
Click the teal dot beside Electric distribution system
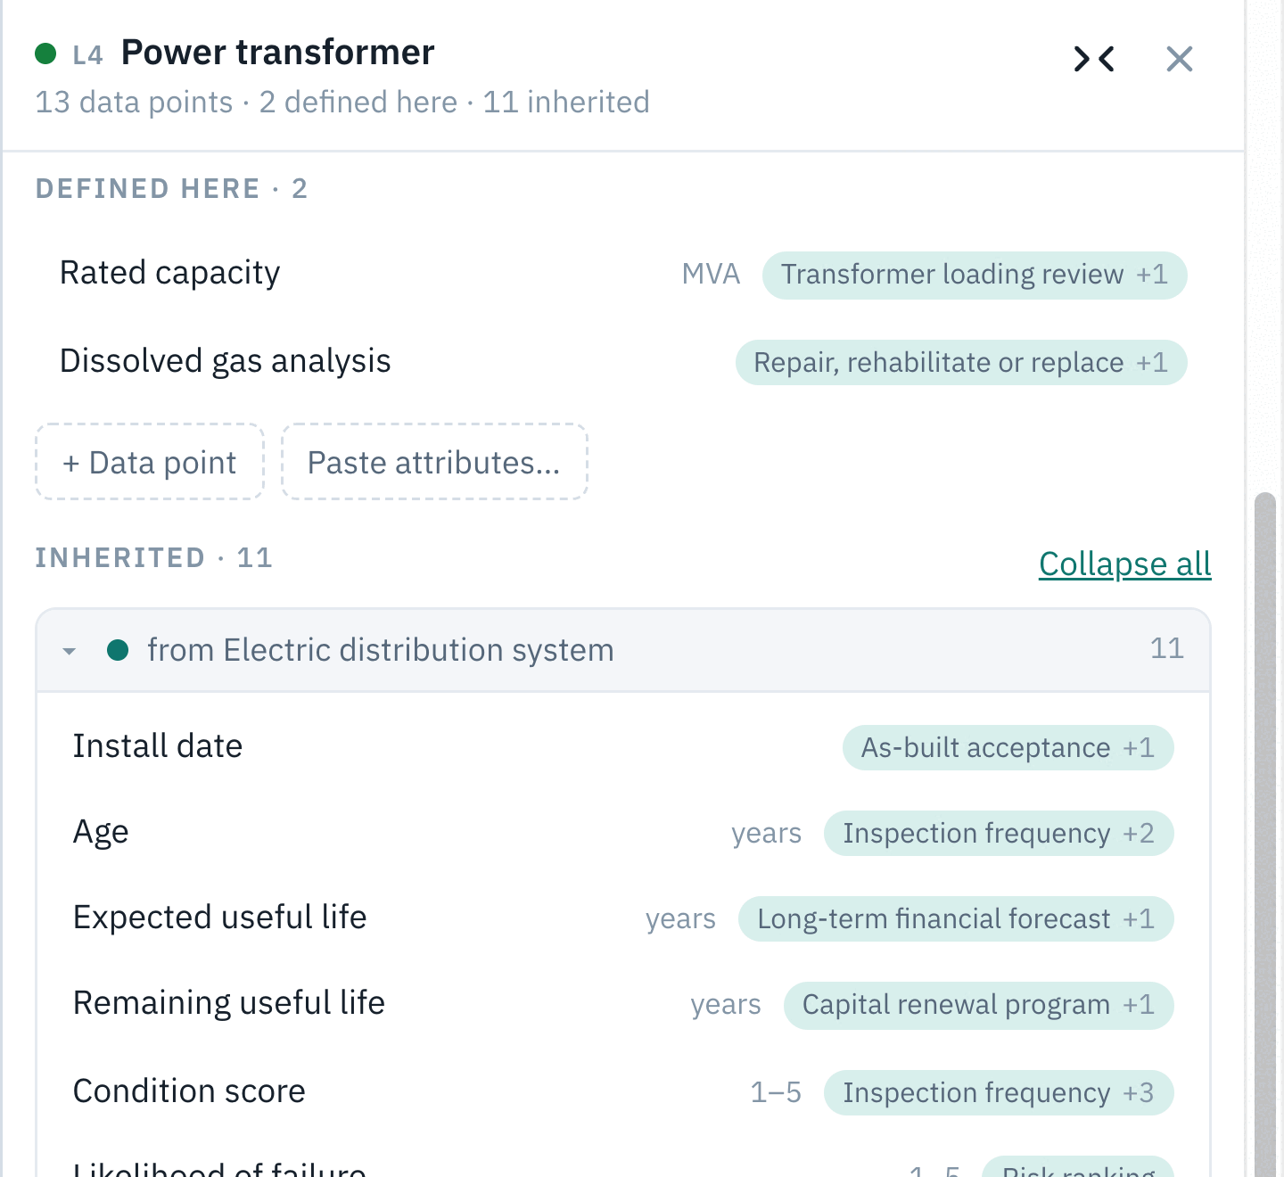(118, 650)
